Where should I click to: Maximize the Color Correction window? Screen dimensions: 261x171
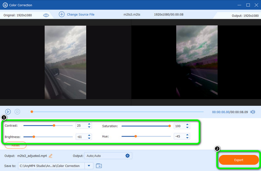pos(248,5)
